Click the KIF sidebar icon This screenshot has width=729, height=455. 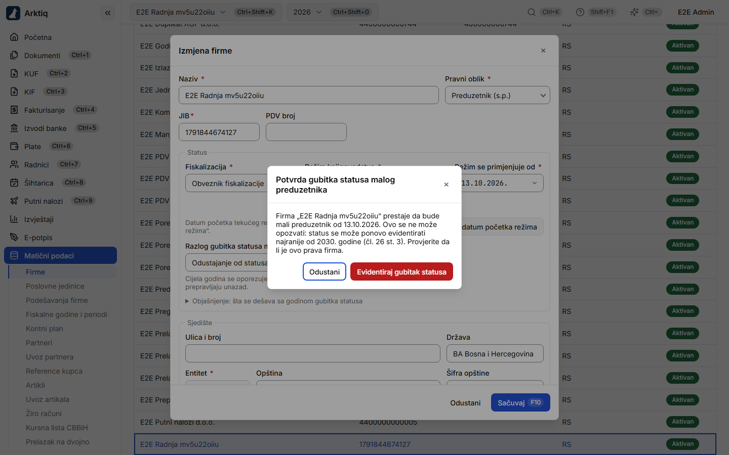[14, 92]
